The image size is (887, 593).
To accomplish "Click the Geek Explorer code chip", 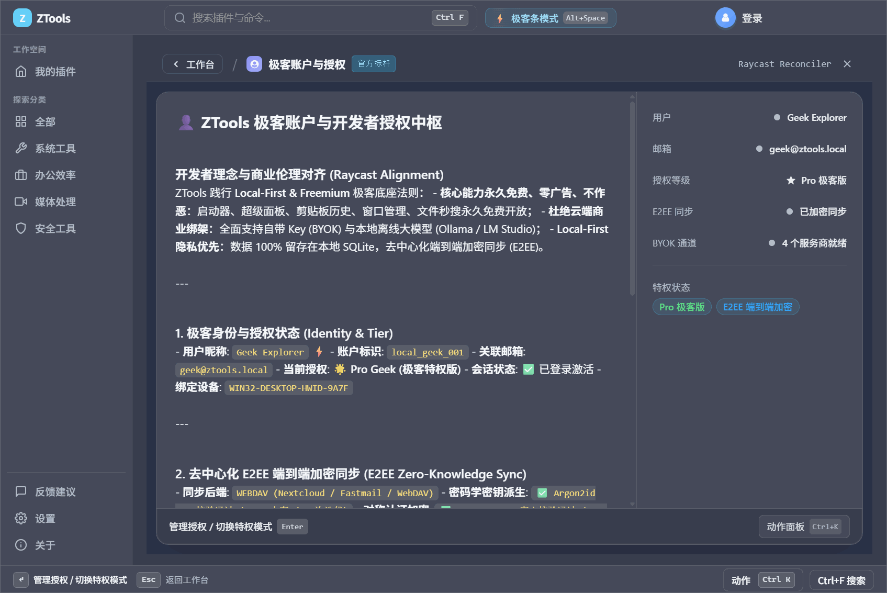I will (270, 352).
